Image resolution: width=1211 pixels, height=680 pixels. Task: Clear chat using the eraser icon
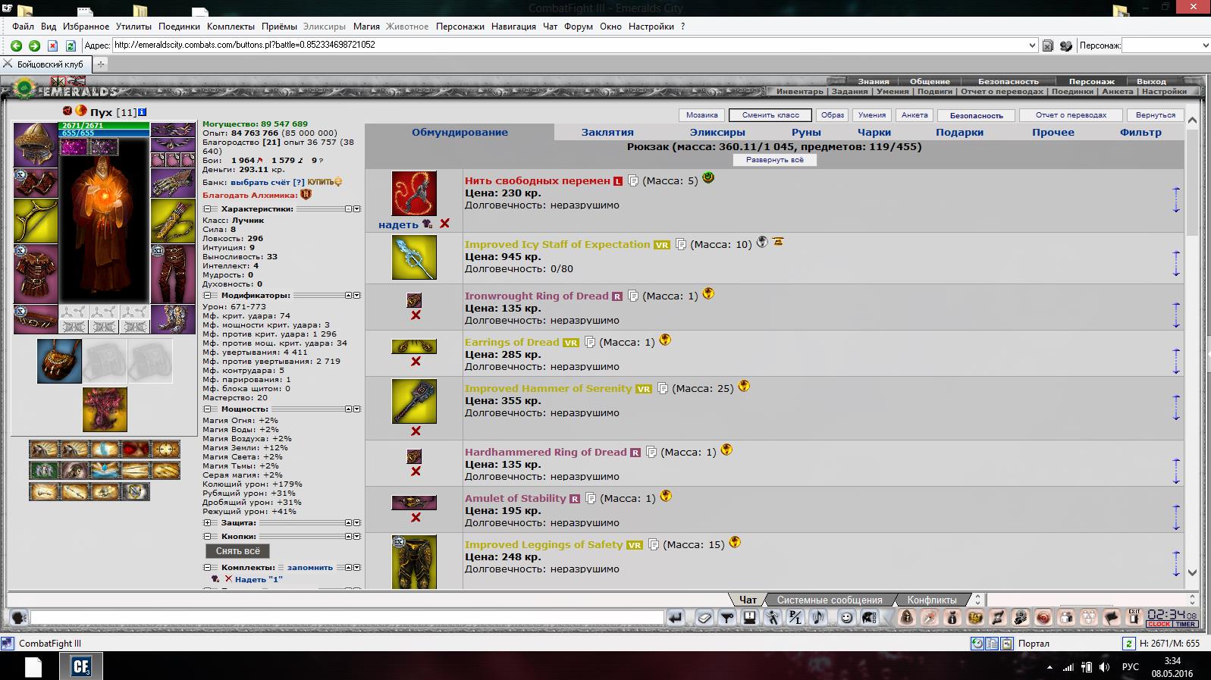point(704,618)
